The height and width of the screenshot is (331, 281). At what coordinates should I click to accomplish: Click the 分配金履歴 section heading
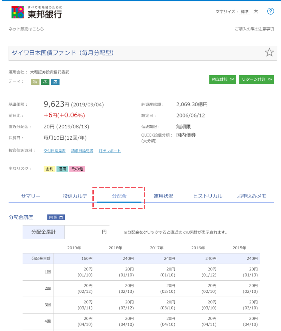(21, 217)
